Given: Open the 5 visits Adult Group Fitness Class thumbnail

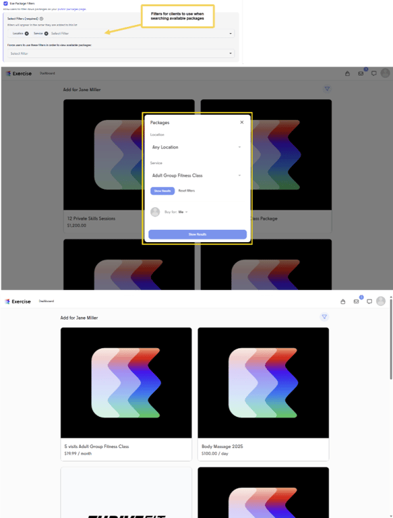Looking at the screenshot, I should pyautogui.click(x=126, y=382).
